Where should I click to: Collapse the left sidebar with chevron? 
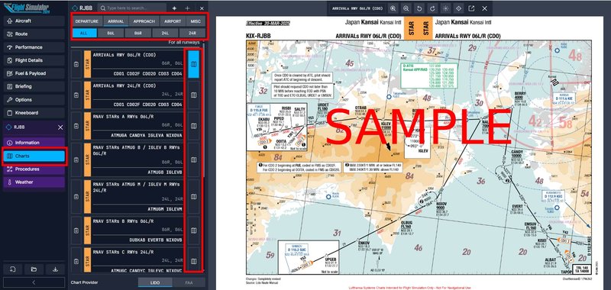click(x=34, y=282)
